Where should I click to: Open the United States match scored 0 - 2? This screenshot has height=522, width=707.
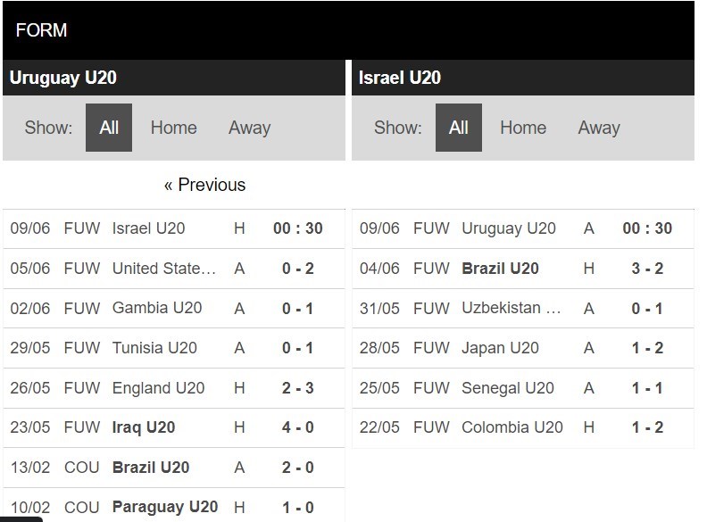click(x=174, y=269)
